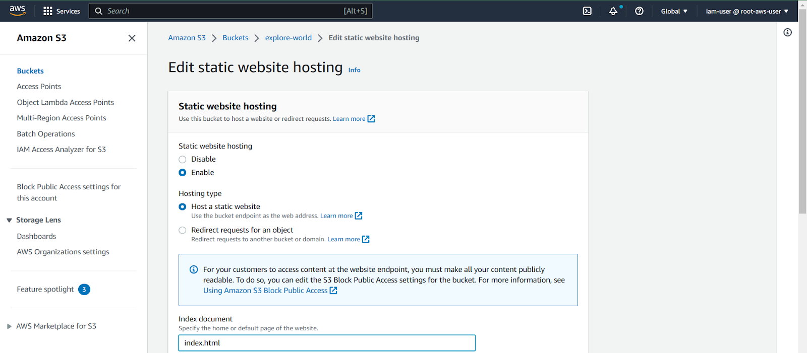Screen dimensions: 807x353
Task: Click Buckets breadcrumb link
Action: click(x=236, y=38)
